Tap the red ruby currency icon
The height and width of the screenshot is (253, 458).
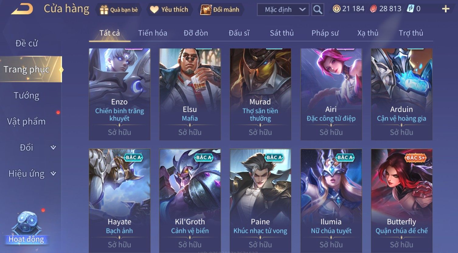[373, 9]
